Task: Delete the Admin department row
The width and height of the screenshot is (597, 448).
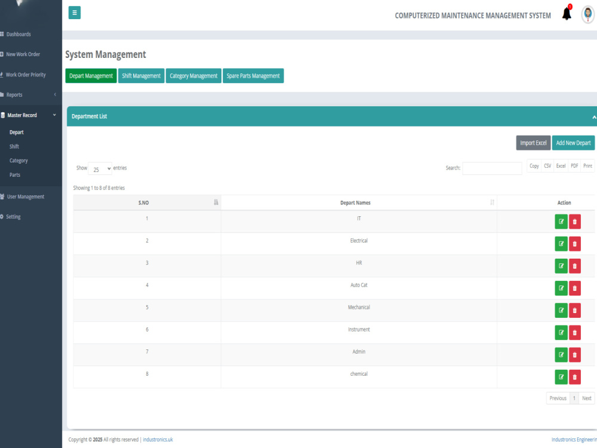Action: click(575, 355)
